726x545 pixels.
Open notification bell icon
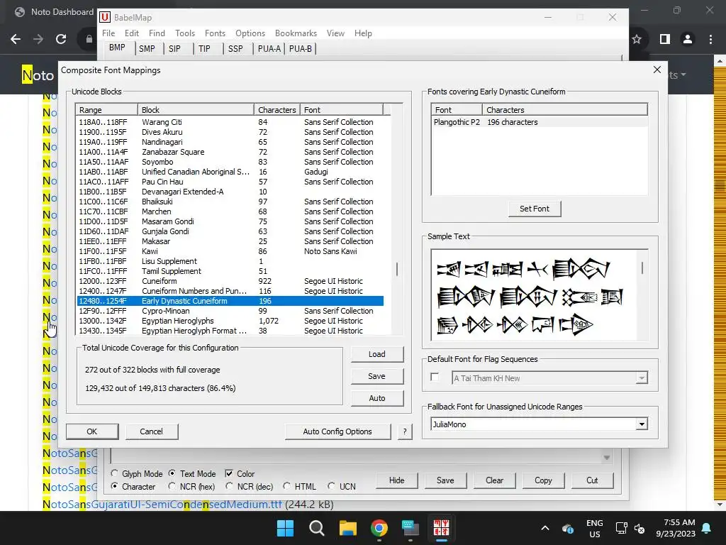click(706, 528)
